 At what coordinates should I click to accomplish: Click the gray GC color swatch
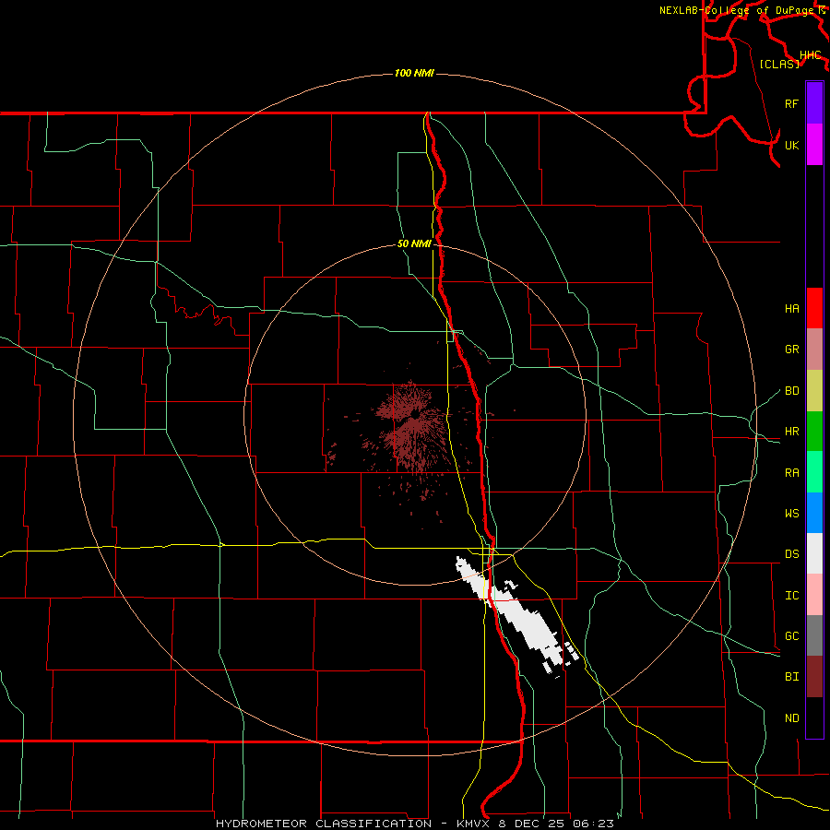[x=814, y=635]
